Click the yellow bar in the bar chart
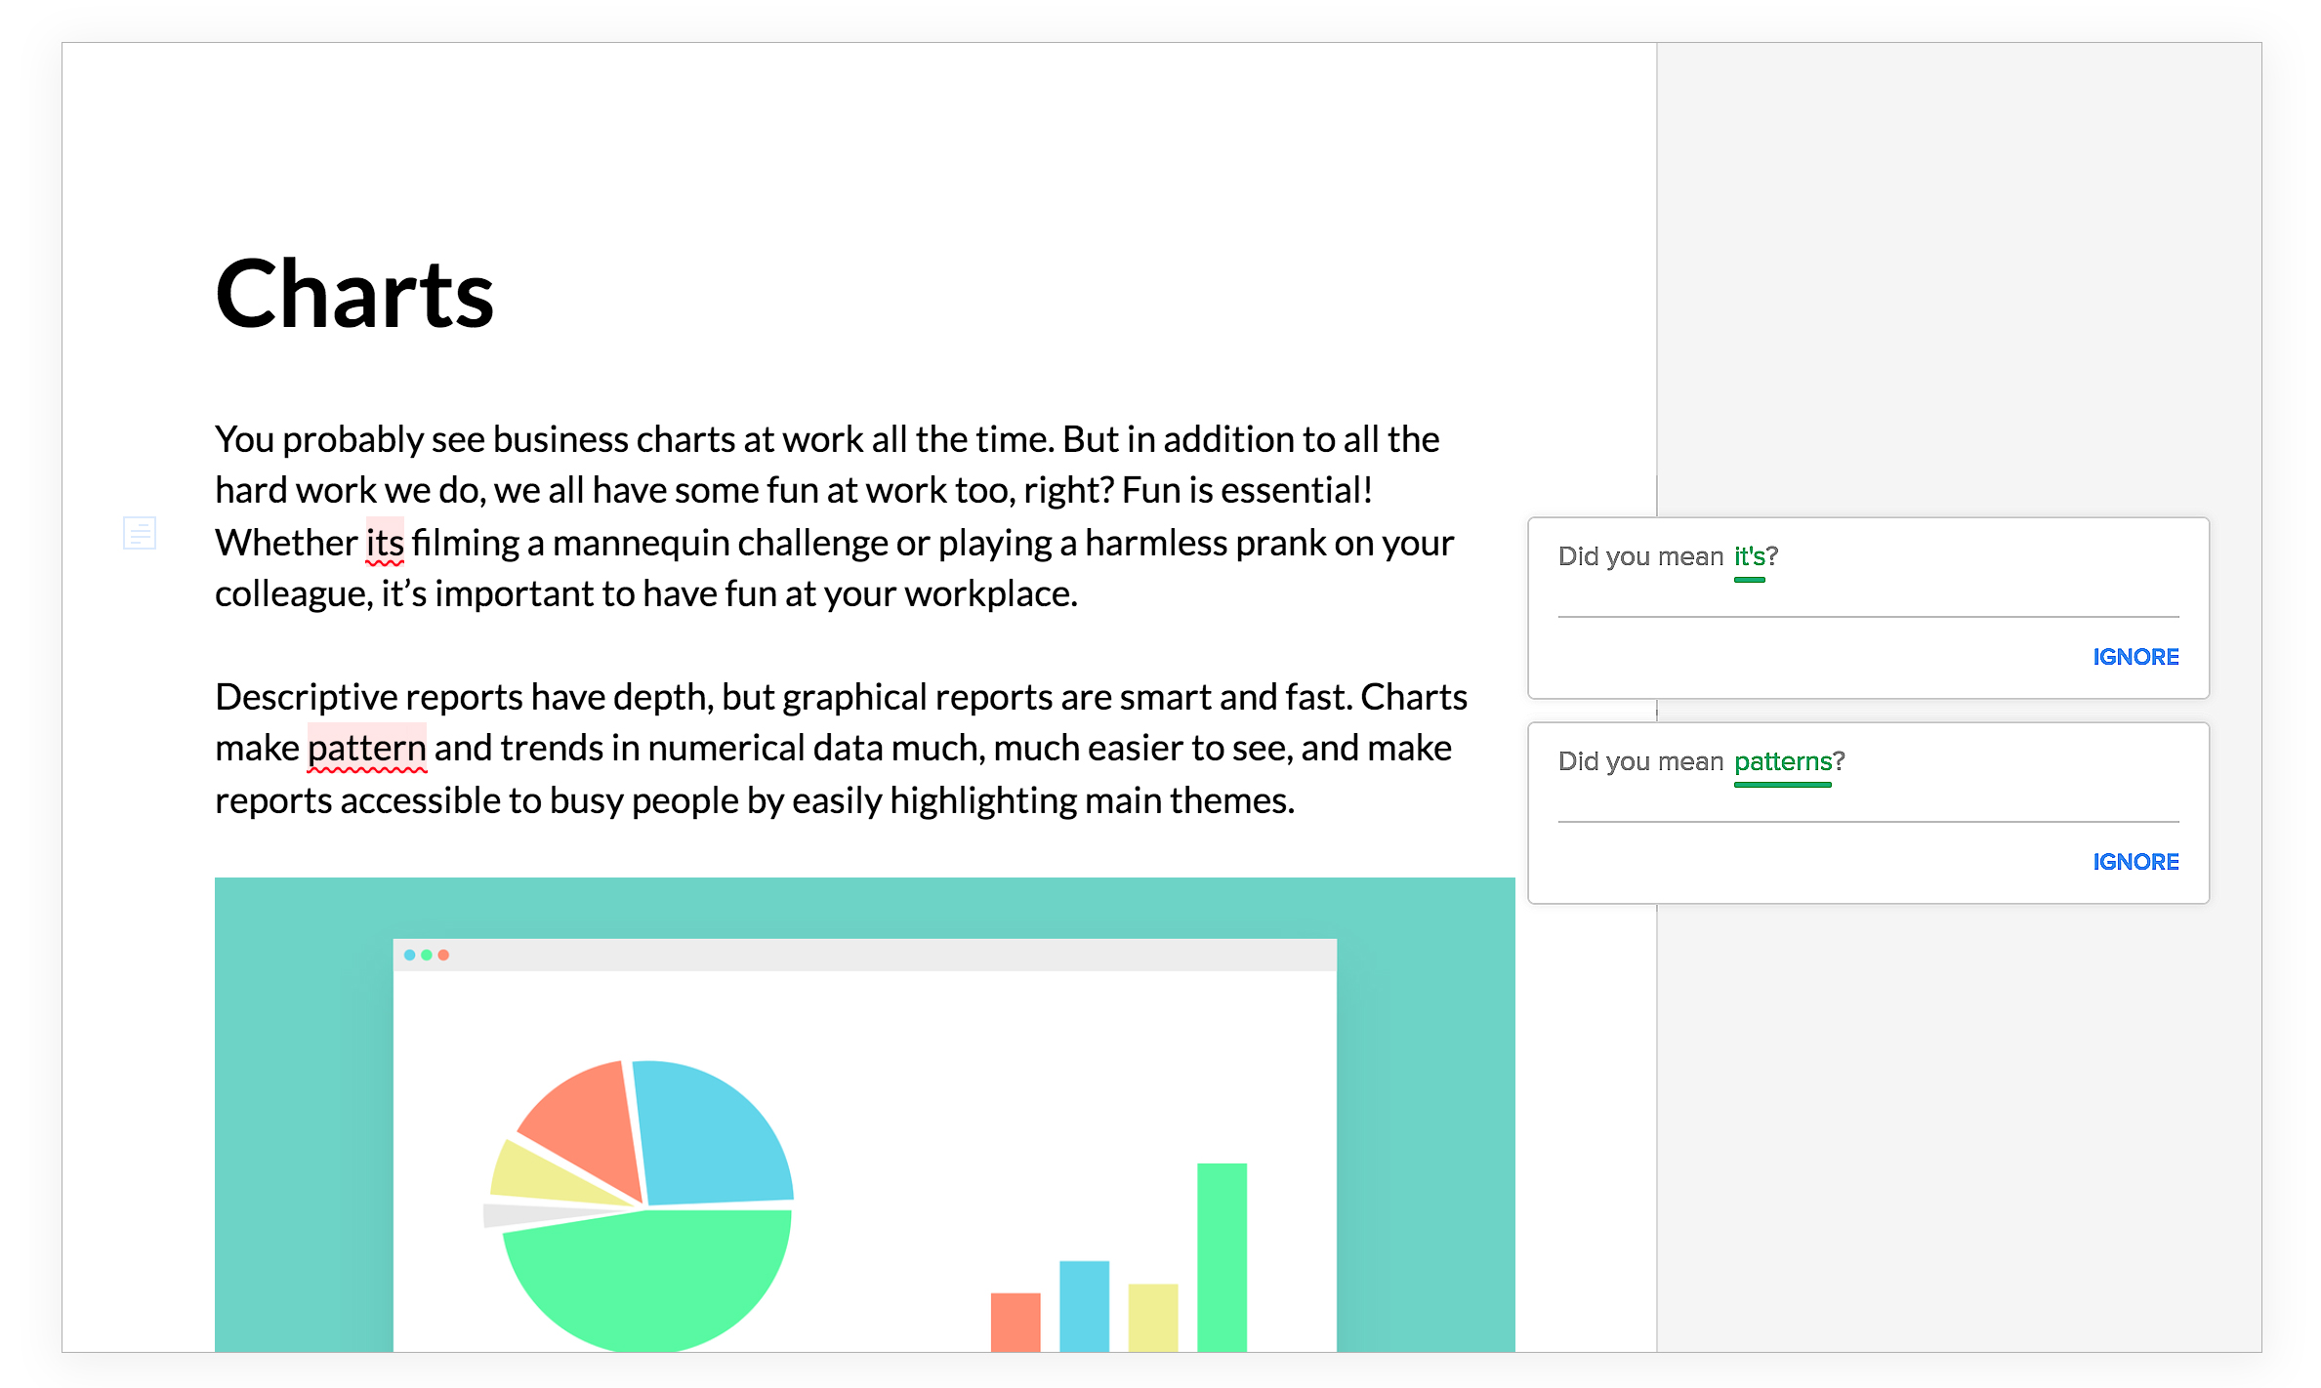The height and width of the screenshot is (1388, 2321). (x=1152, y=1318)
